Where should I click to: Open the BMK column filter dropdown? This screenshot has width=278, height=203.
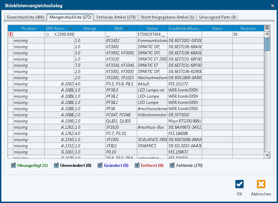tap(126, 29)
